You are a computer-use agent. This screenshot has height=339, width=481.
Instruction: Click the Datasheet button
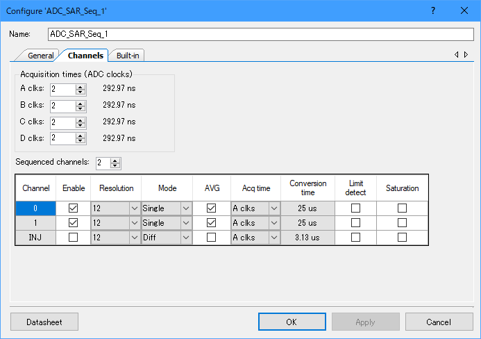point(44,322)
